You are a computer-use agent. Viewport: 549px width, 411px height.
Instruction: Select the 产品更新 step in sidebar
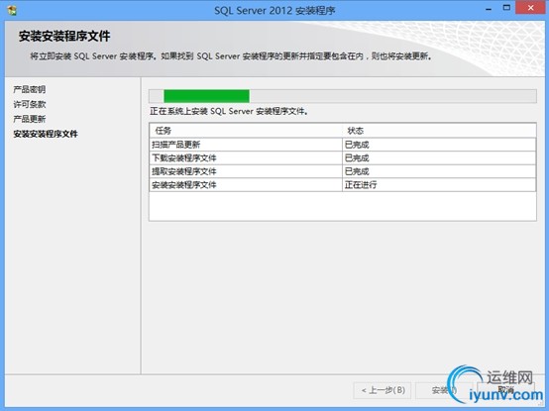[30, 119]
